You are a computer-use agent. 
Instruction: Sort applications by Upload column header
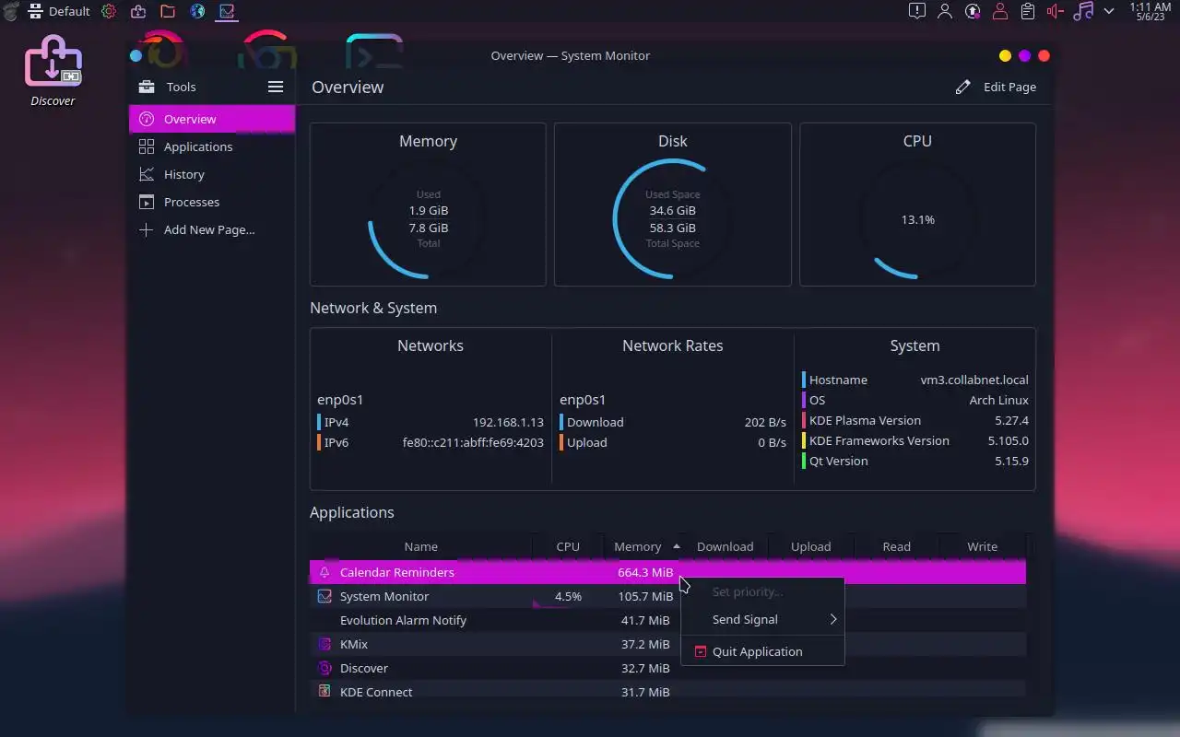tap(810, 546)
